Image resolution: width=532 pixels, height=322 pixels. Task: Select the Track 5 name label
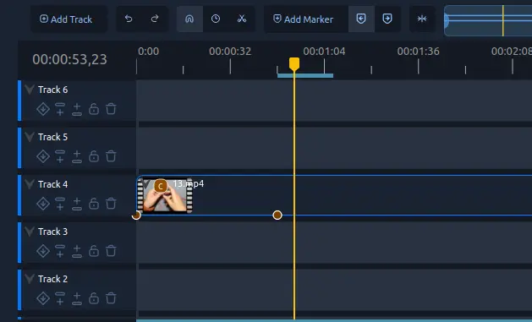point(53,137)
